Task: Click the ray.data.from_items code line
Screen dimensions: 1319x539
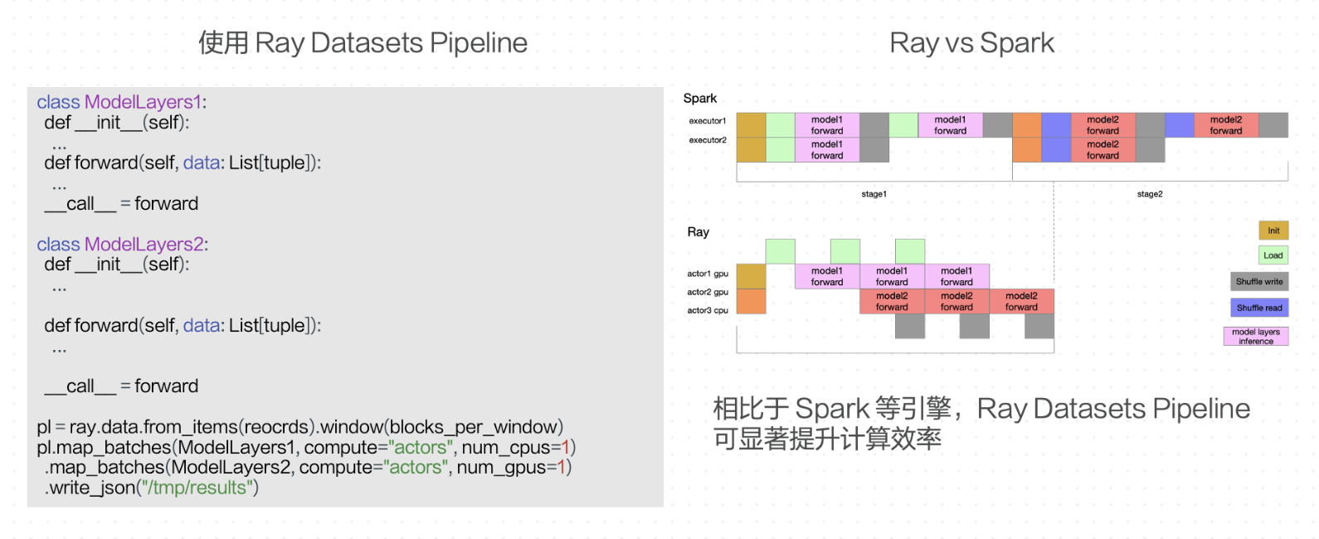Action: (x=300, y=427)
